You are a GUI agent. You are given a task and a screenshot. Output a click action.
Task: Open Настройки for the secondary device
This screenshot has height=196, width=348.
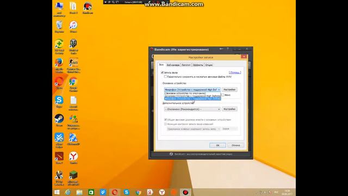click(x=229, y=109)
